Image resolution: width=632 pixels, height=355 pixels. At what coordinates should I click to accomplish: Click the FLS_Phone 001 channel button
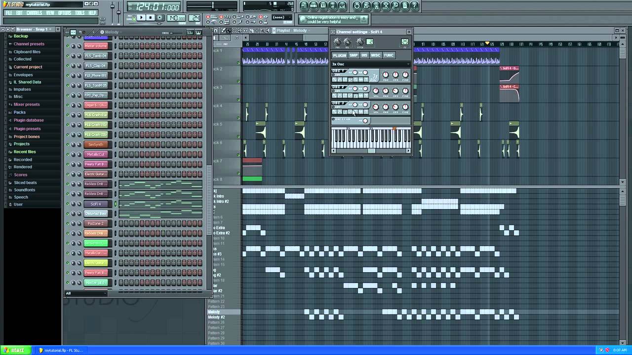pos(96,75)
